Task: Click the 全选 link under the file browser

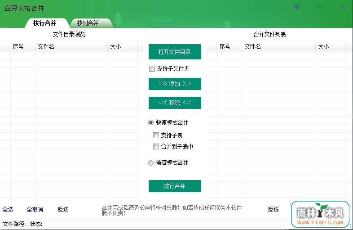Action: click(8, 209)
